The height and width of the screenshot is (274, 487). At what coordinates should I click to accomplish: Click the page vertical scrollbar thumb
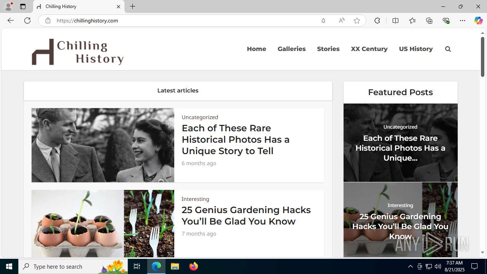(482, 56)
